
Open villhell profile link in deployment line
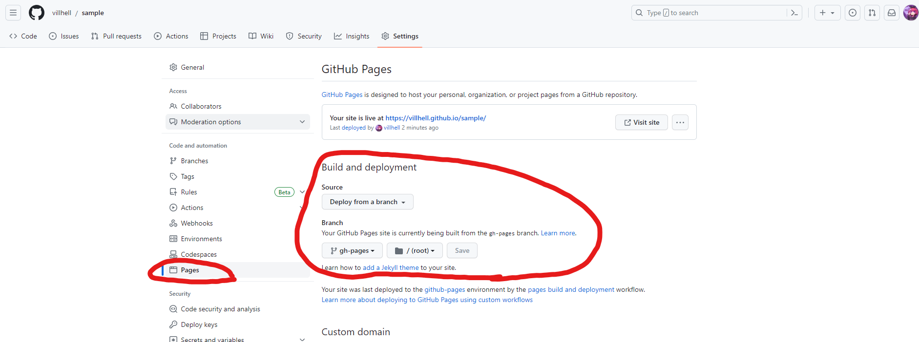392,128
